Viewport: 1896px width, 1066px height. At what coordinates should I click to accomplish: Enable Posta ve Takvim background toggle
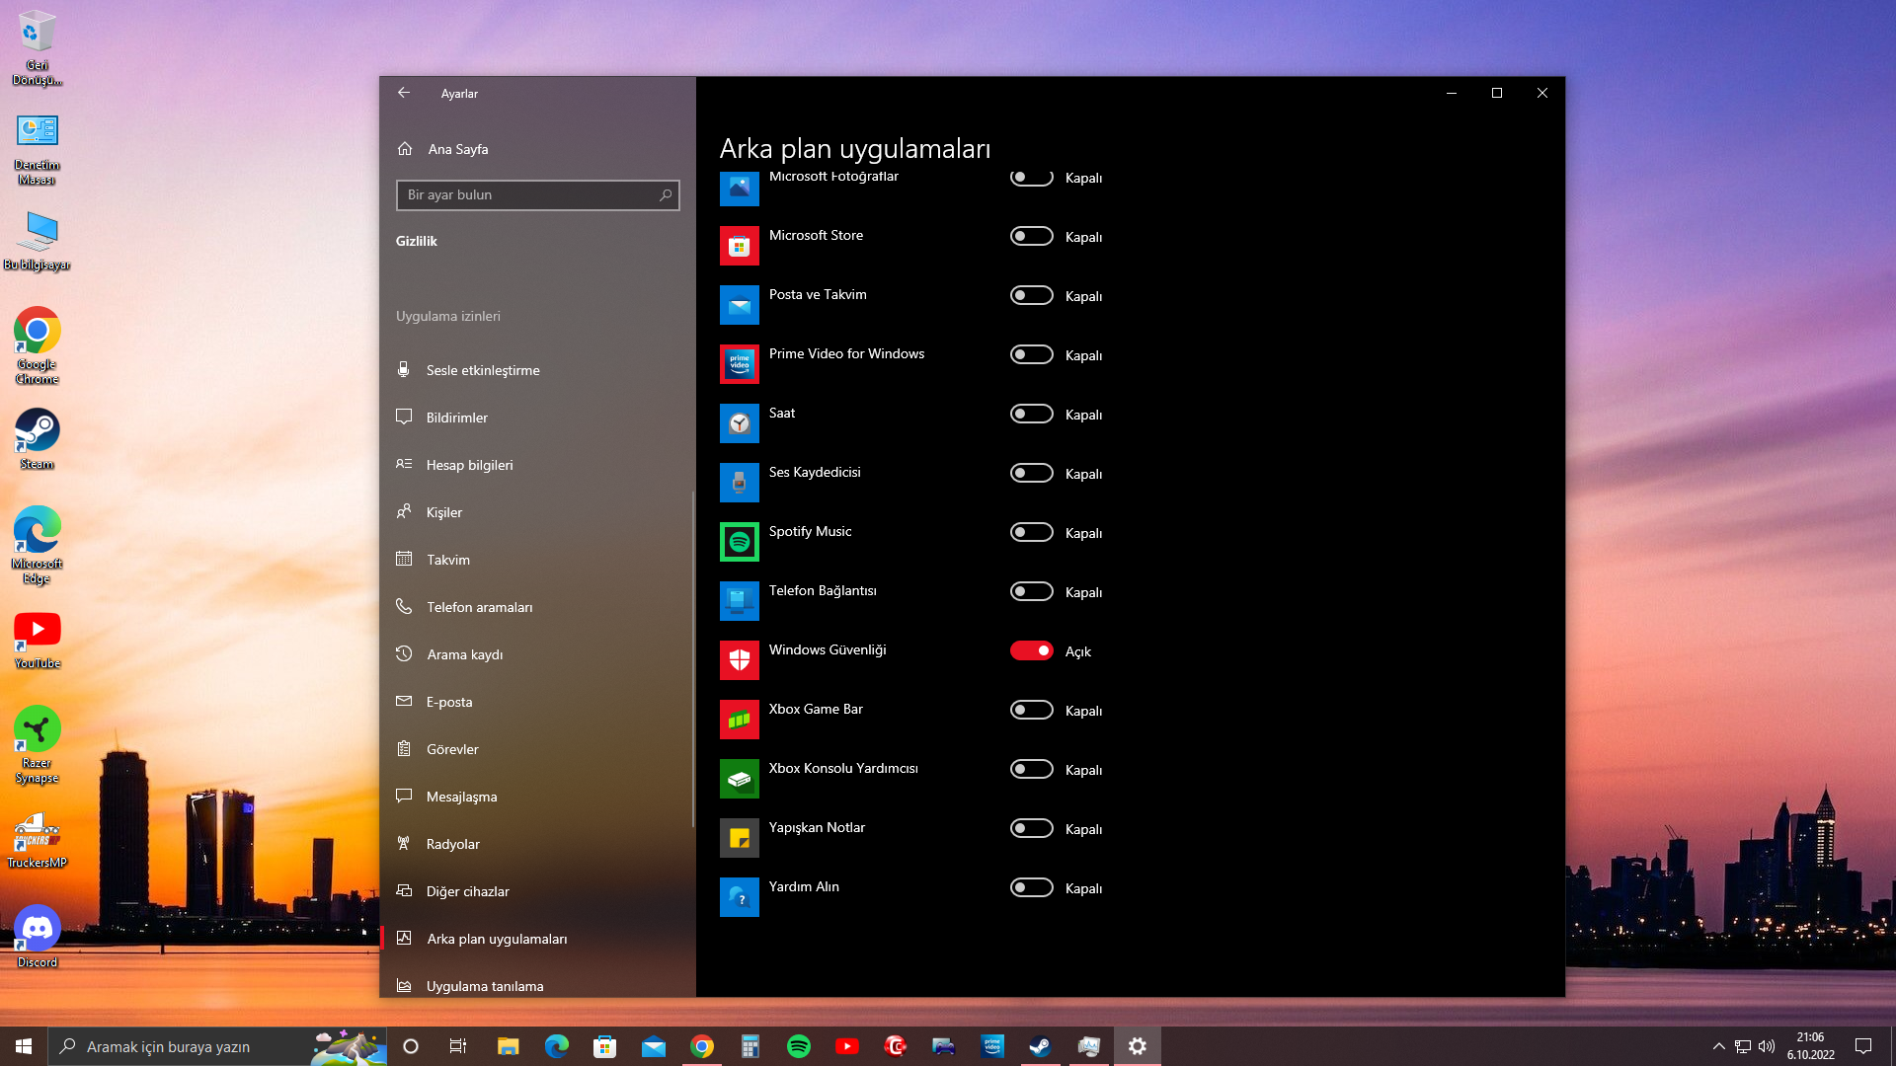coord(1031,295)
